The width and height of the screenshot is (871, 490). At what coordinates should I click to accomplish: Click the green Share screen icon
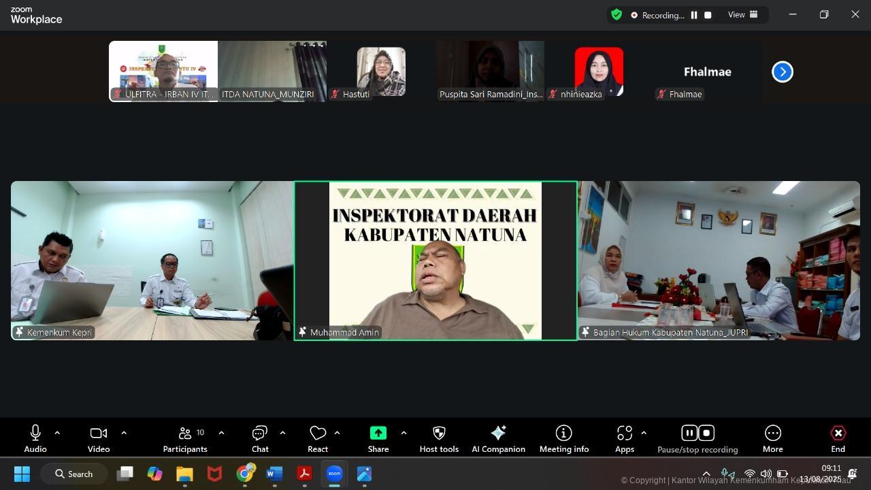[x=378, y=434]
